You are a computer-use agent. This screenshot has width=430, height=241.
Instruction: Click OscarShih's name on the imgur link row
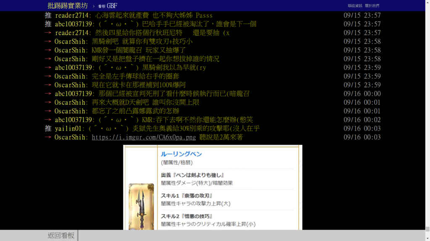(x=70, y=137)
